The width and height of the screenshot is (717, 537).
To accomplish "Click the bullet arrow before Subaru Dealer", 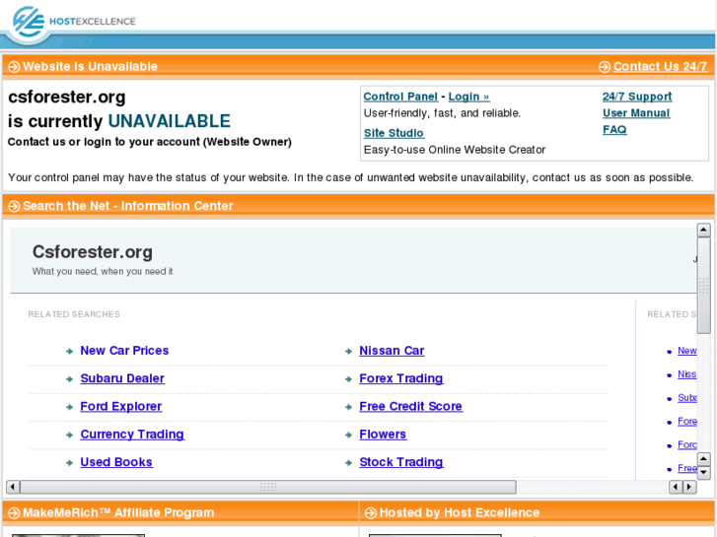I will [x=69, y=379].
